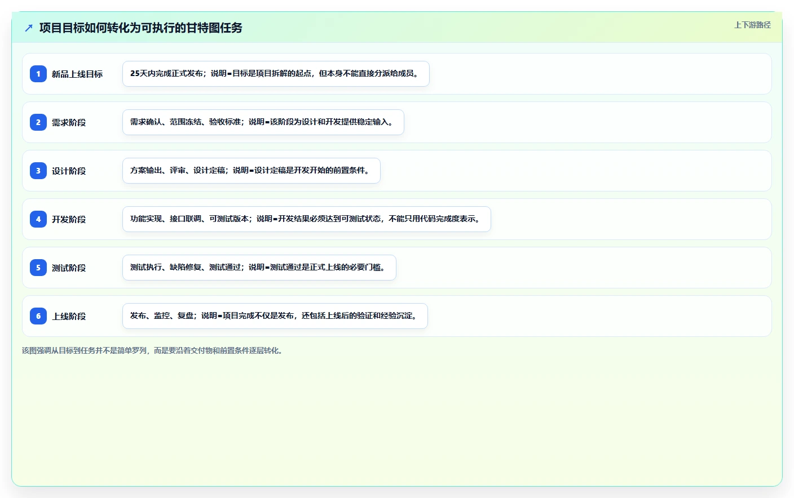Open the 测试执行、缺陷修复 description box
794x498 pixels.
[259, 268]
